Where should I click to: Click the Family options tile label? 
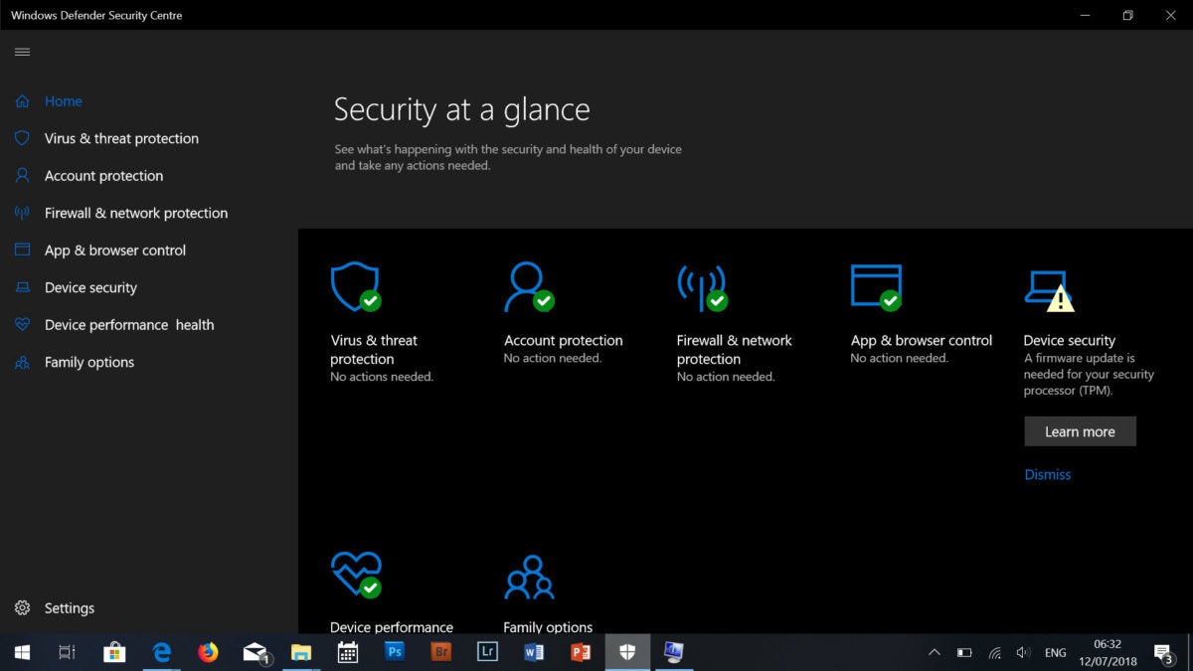548,627
